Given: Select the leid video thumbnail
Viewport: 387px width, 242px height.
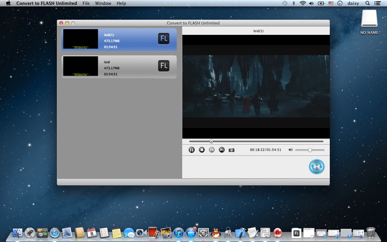Looking at the screenshot, I should tap(81, 66).
